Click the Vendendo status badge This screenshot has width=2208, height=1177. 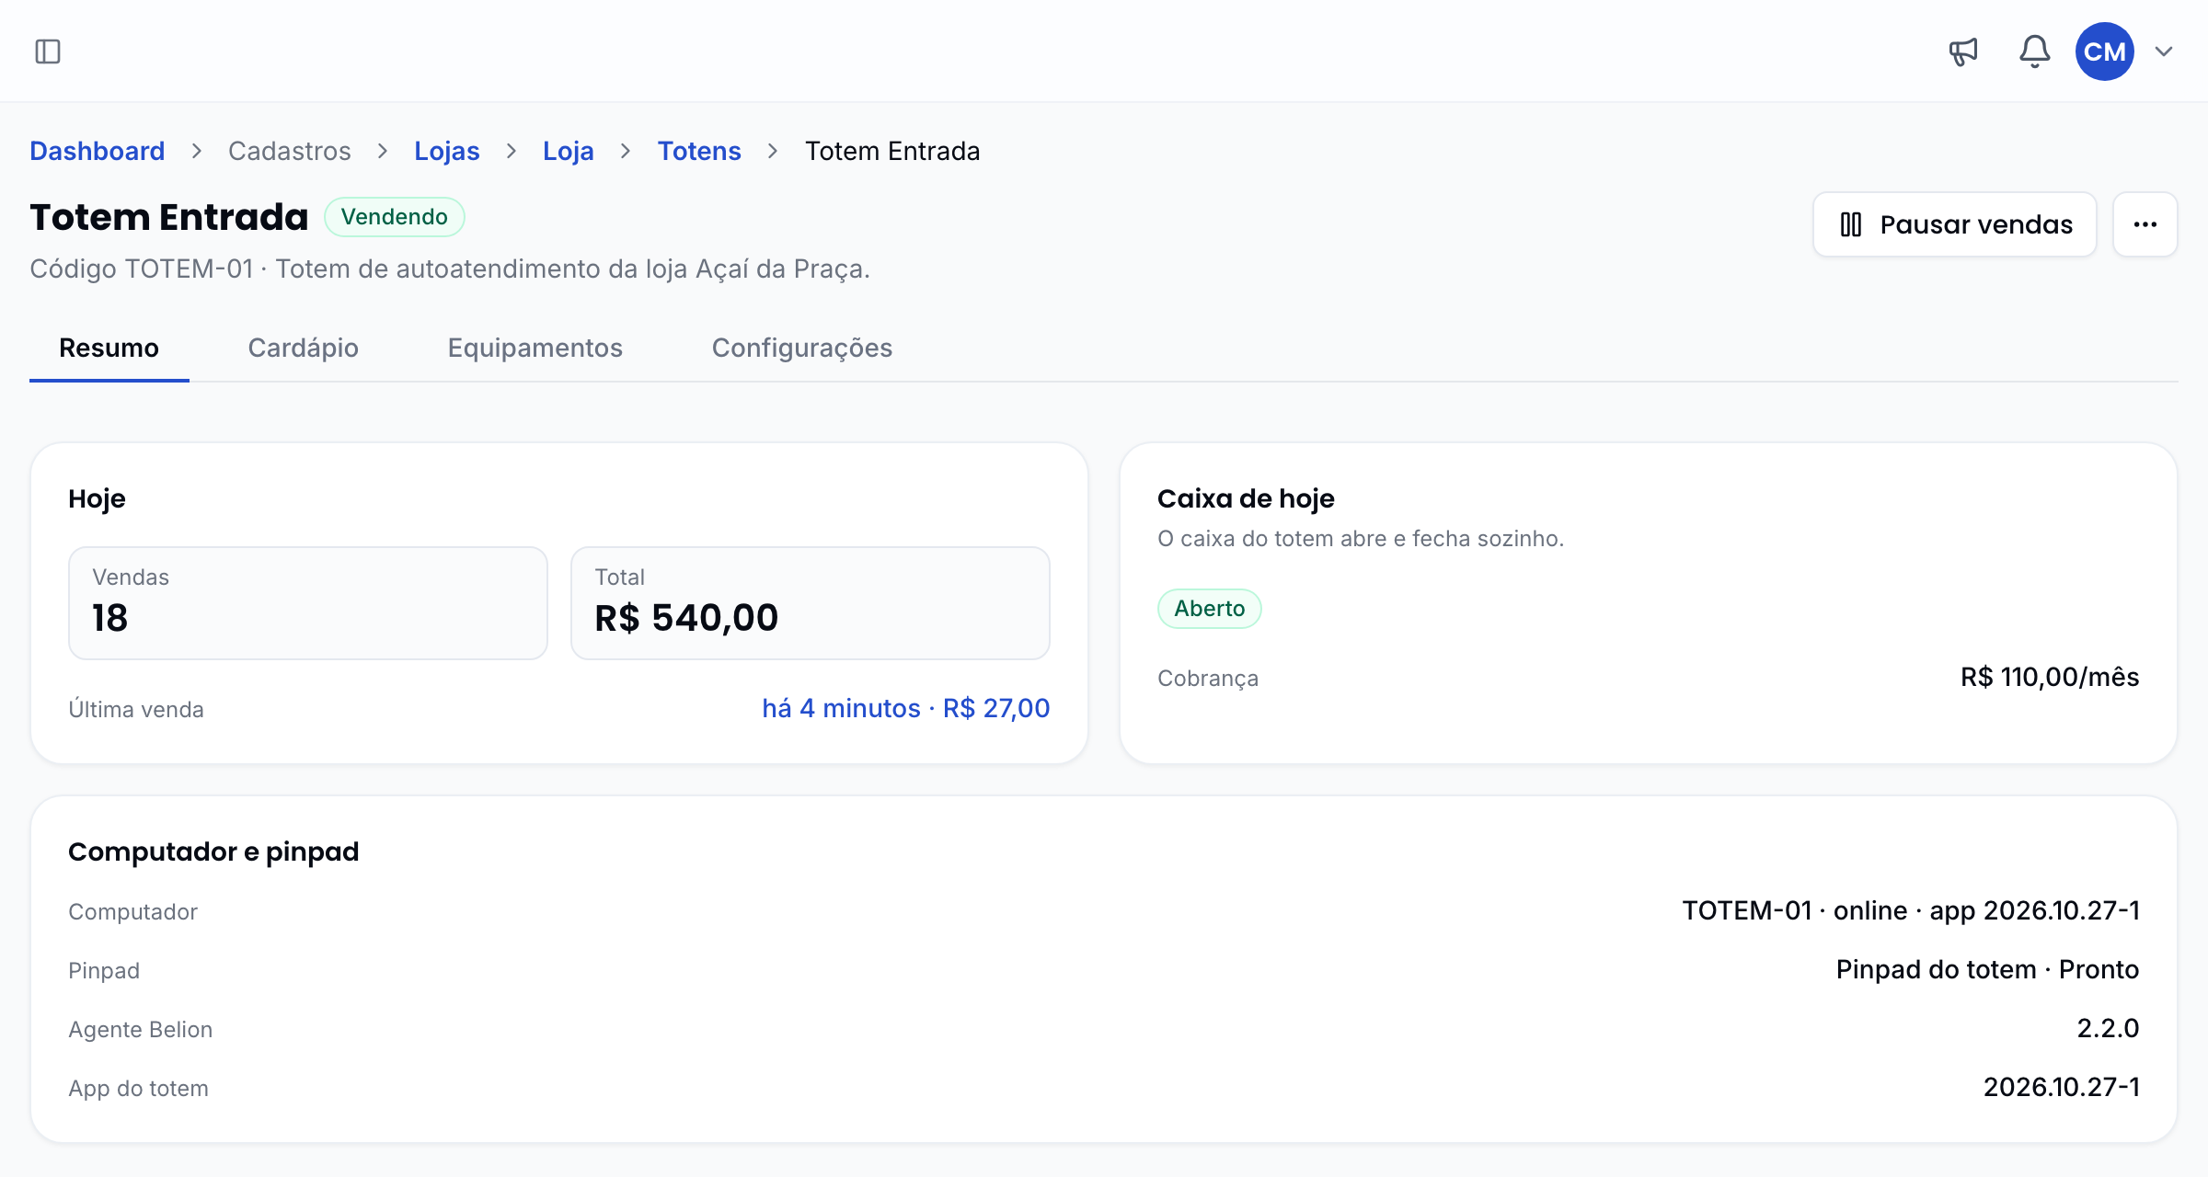coord(395,217)
